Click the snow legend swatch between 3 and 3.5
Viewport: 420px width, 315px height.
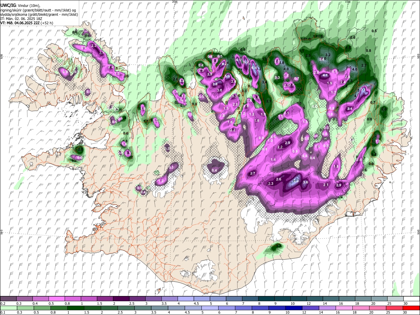[153, 299]
